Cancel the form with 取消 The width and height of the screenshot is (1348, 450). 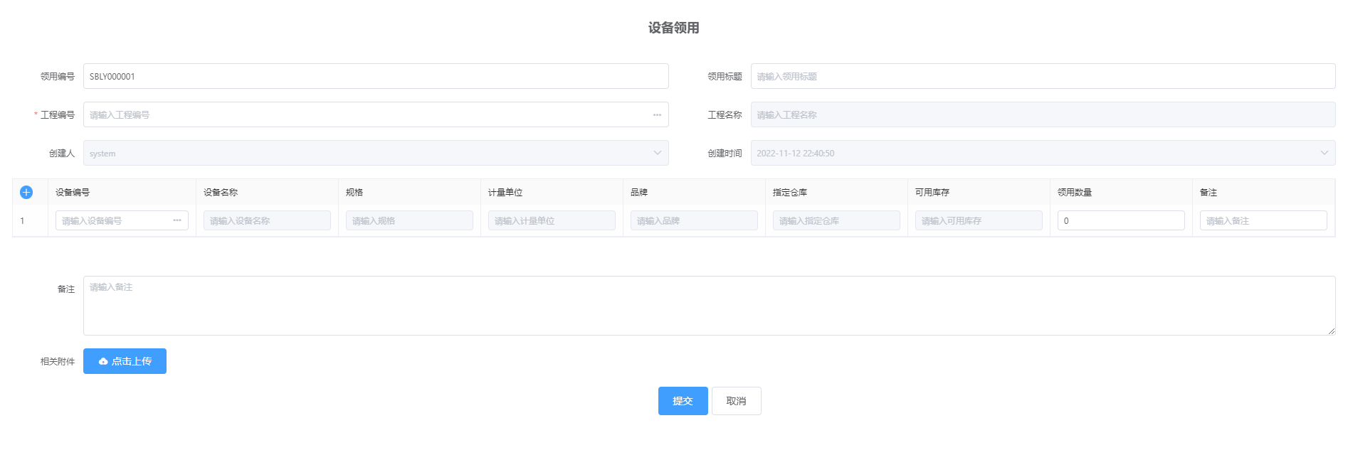(736, 401)
